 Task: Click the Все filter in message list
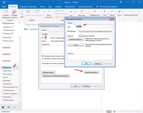(x=26, y=29)
